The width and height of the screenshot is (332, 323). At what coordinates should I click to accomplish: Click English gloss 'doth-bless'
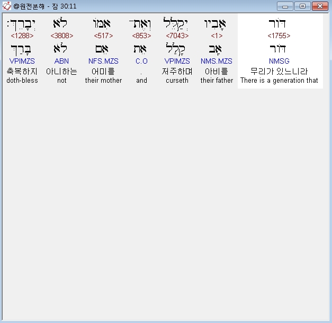pos(22,81)
